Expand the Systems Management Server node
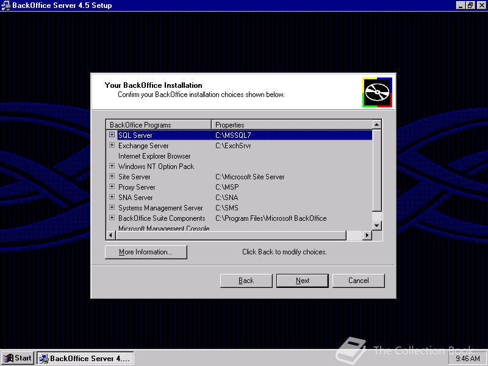This screenshot has height=366, width=488. coord(112,207)
